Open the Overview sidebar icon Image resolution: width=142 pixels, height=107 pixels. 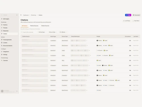(2, 60)
